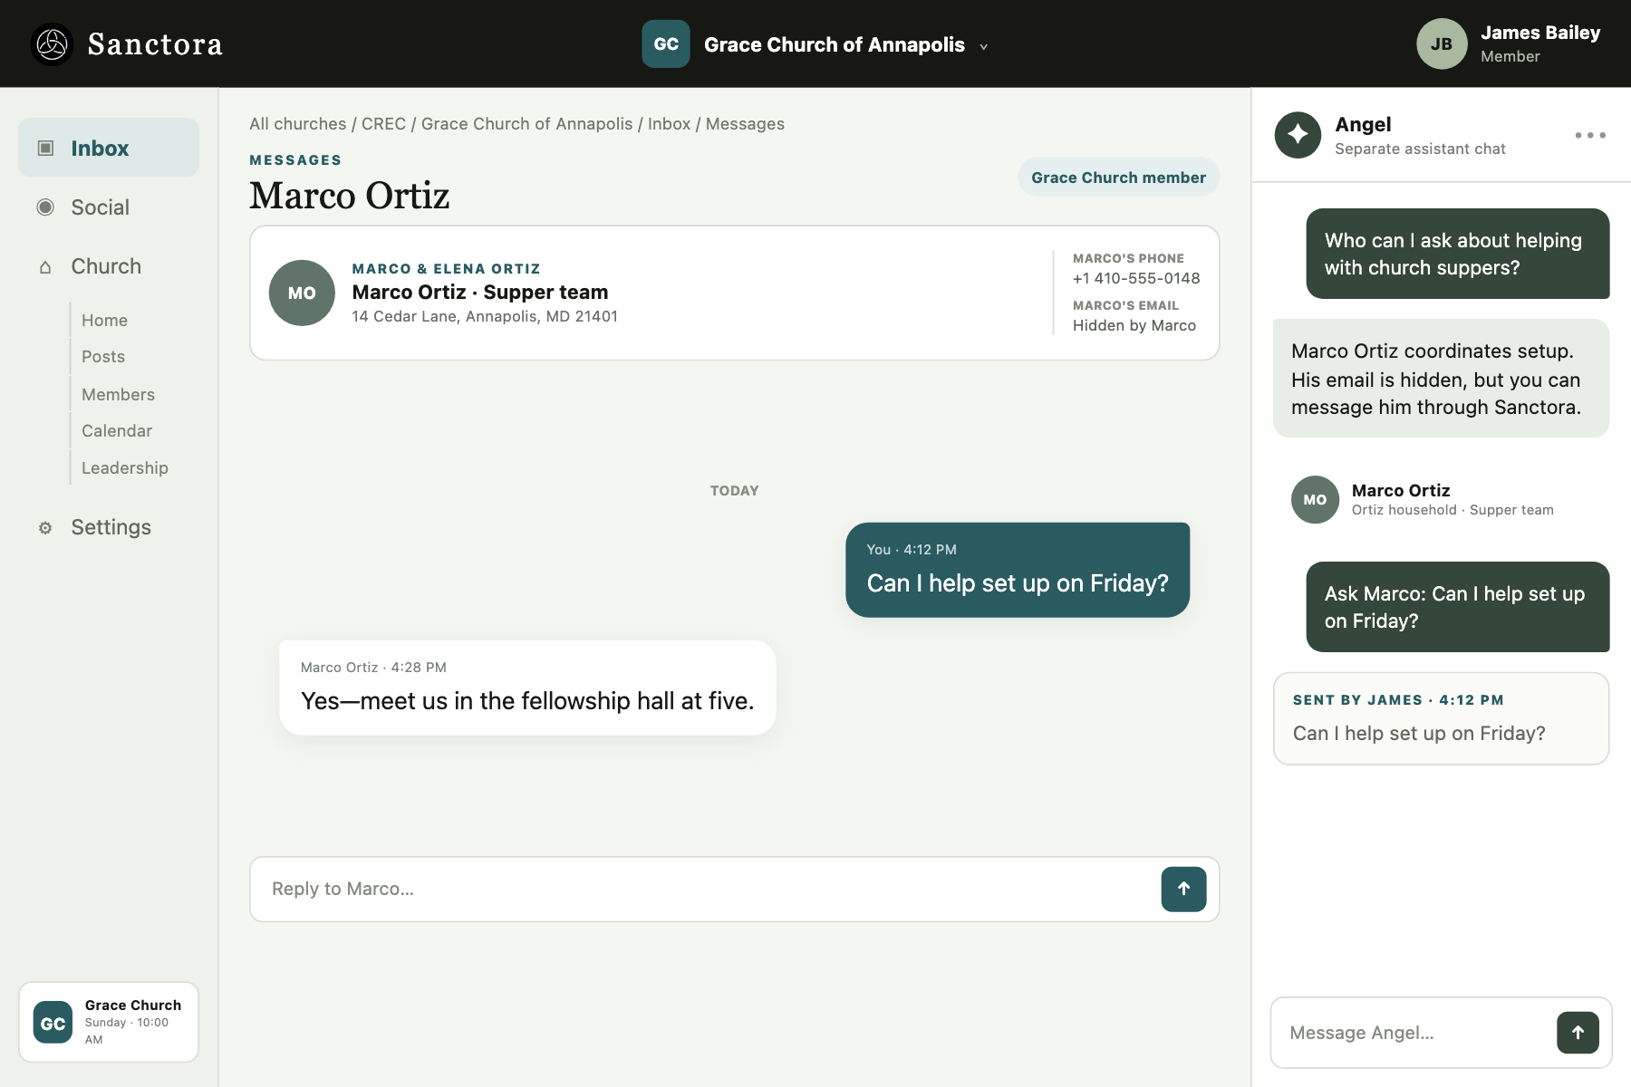Screen dimensions: 1631x1087
Task: Click the GC icon in the service card
Action: 53,1023
